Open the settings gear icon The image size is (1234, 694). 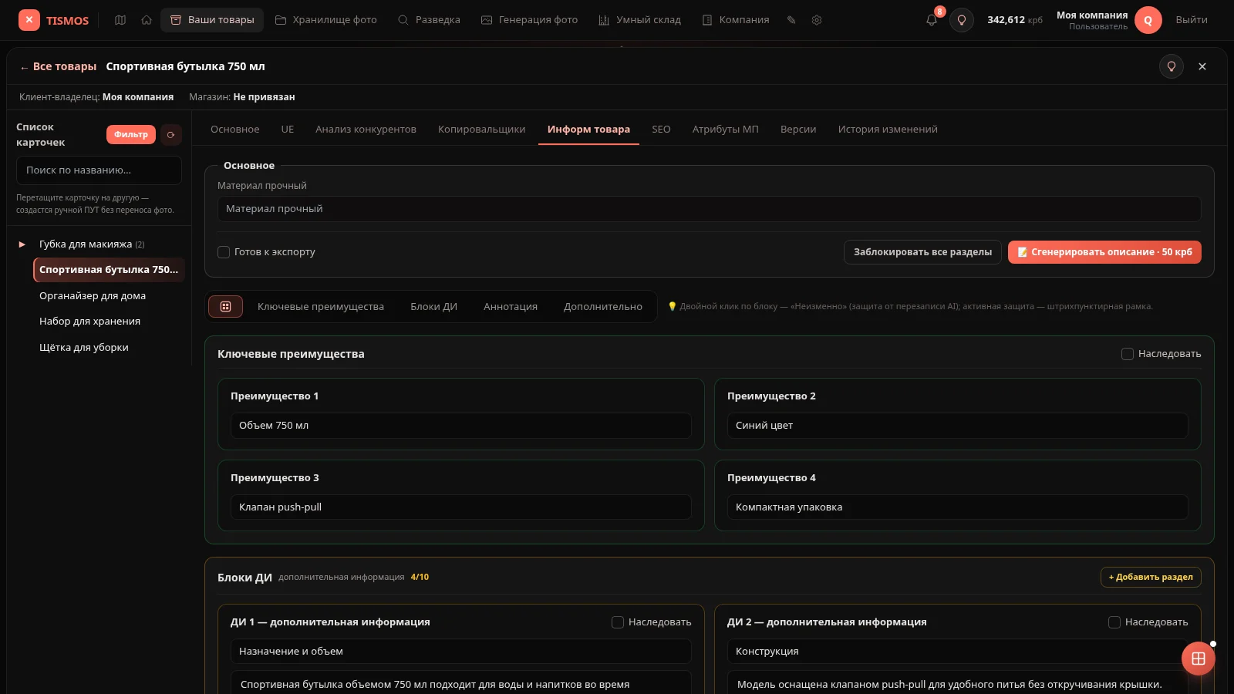tap(817, 20)
